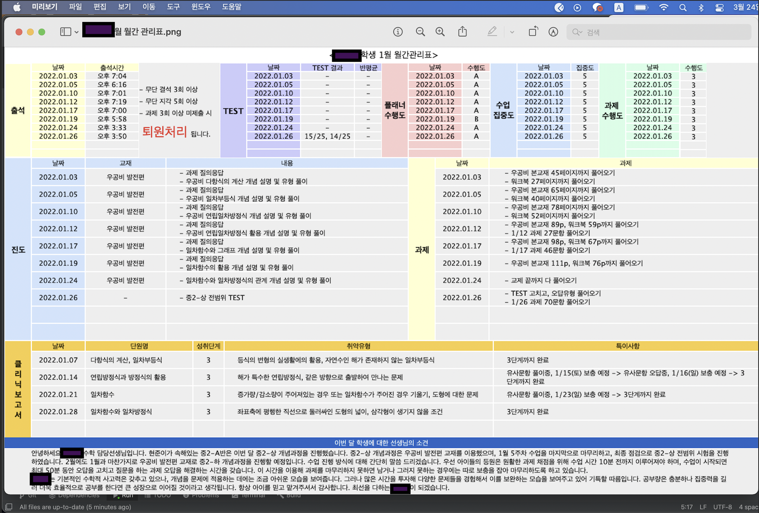Click the '오후 5:58' attendance time cell
This screenshot has width=759, height=513.
click(112, 119)
